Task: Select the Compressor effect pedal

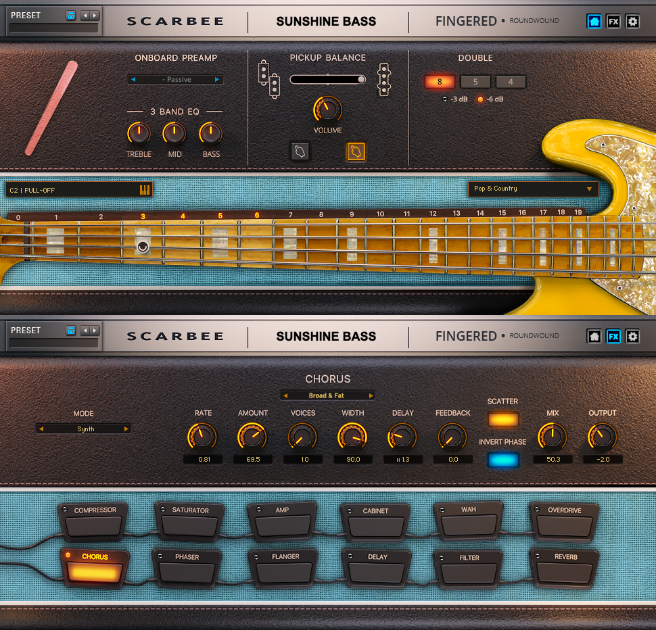Action: [x=95, y=520]
